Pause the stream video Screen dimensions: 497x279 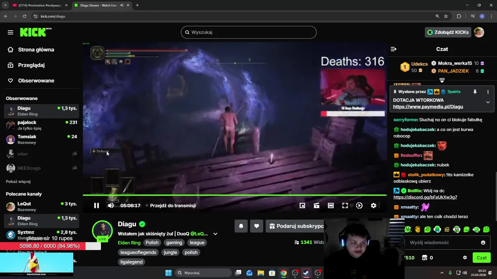click(96, 206)
